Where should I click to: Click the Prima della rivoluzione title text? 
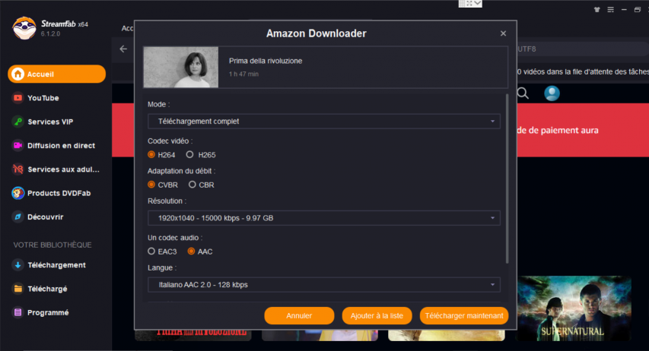(266, 61)
